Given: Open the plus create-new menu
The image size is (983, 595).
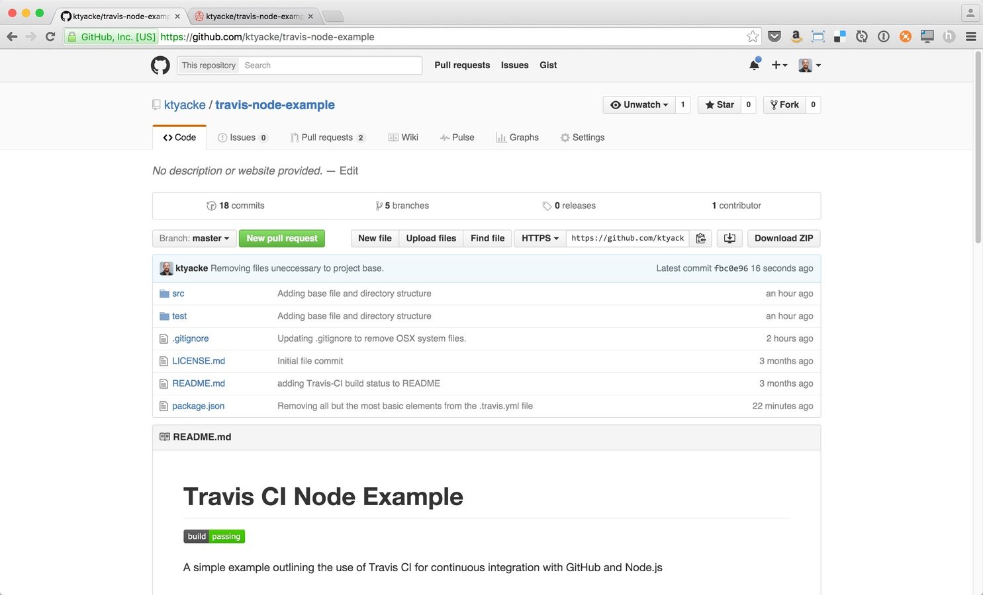Looking at the screenshot, I should point(779,65).
